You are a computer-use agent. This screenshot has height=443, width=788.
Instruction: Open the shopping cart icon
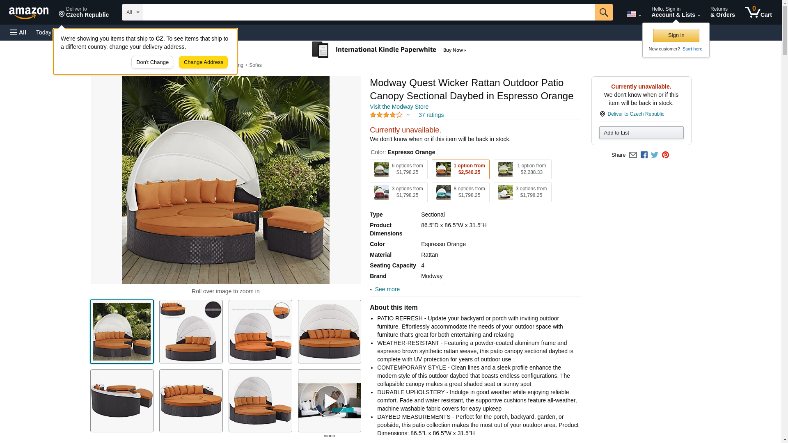[758, 12]
